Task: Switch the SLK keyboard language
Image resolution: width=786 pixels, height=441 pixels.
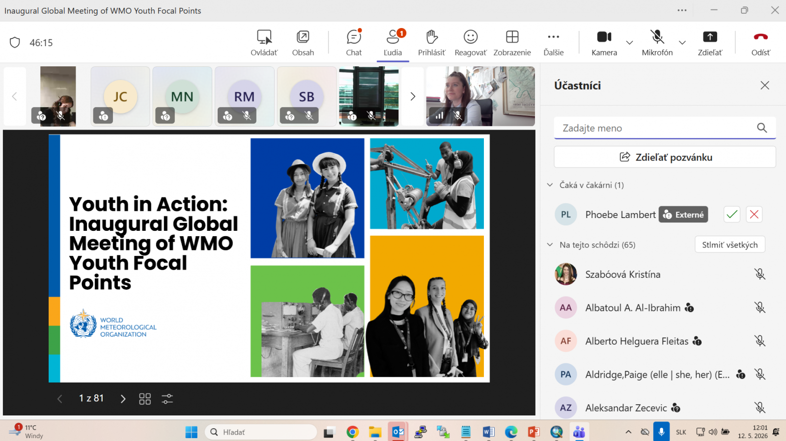Action: click(681, 432)
